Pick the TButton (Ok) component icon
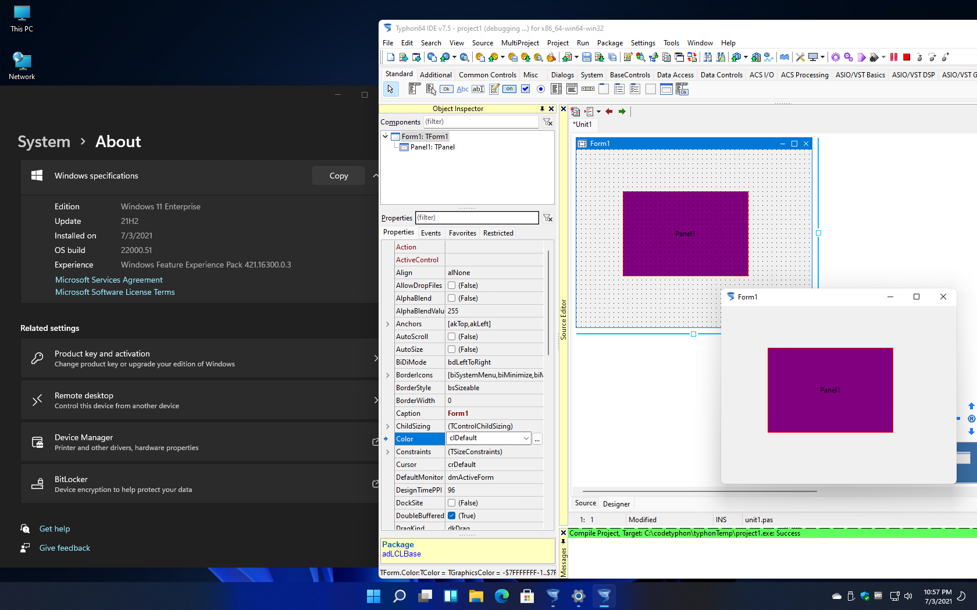The image size is (977, 610). pos(446,89)
